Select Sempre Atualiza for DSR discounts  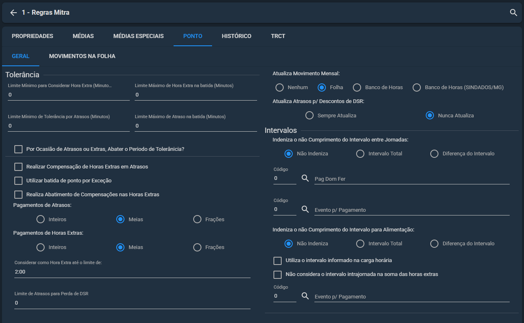[x=309, y=116]
